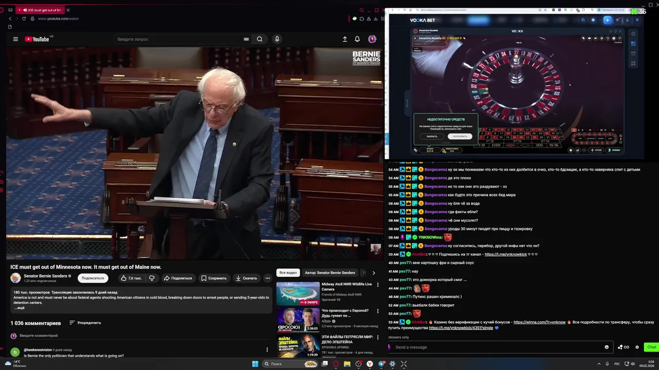Open Windows Start menu

coord(255,364)
